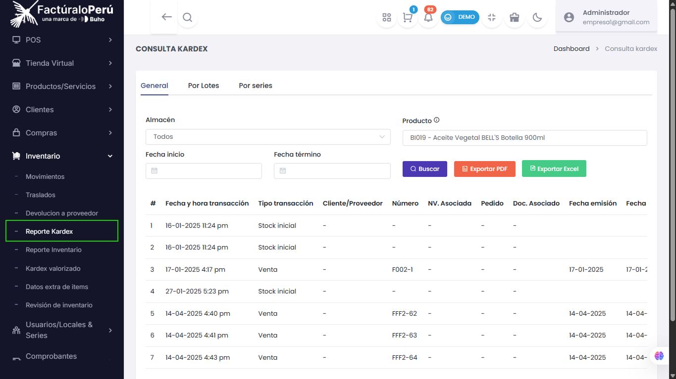Open the search magnifier icon

point(187,17)
